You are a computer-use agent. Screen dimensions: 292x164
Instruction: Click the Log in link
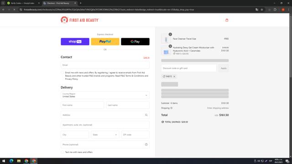pos(146,57)
